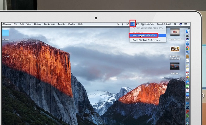
Task: Open Reminders from the Dock
Action: coord(187,61)
